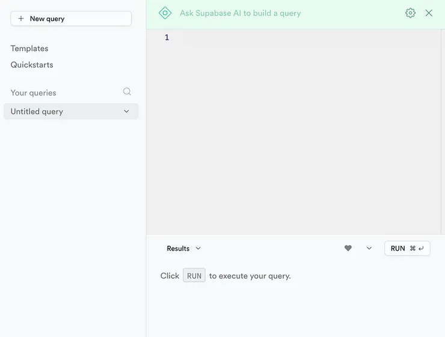The width and height of the screenshot is (445, 337).
Task: Open the Quickstarts section
Action: [x=32, y=65]
